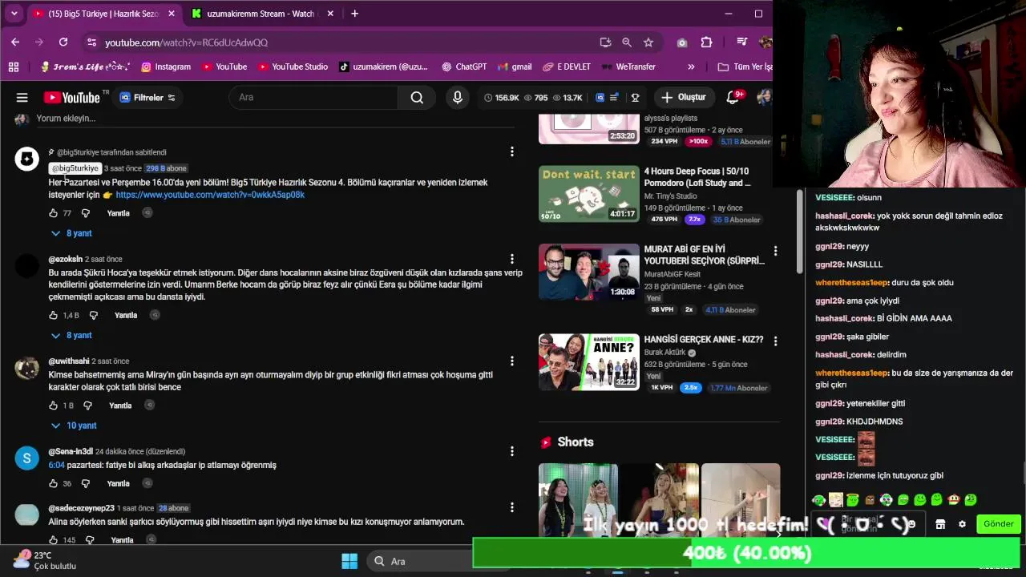Open new browser tab with plus
Image resolution: width=1026 pixels, height=577 pixels.
click(x=354, y=14)
